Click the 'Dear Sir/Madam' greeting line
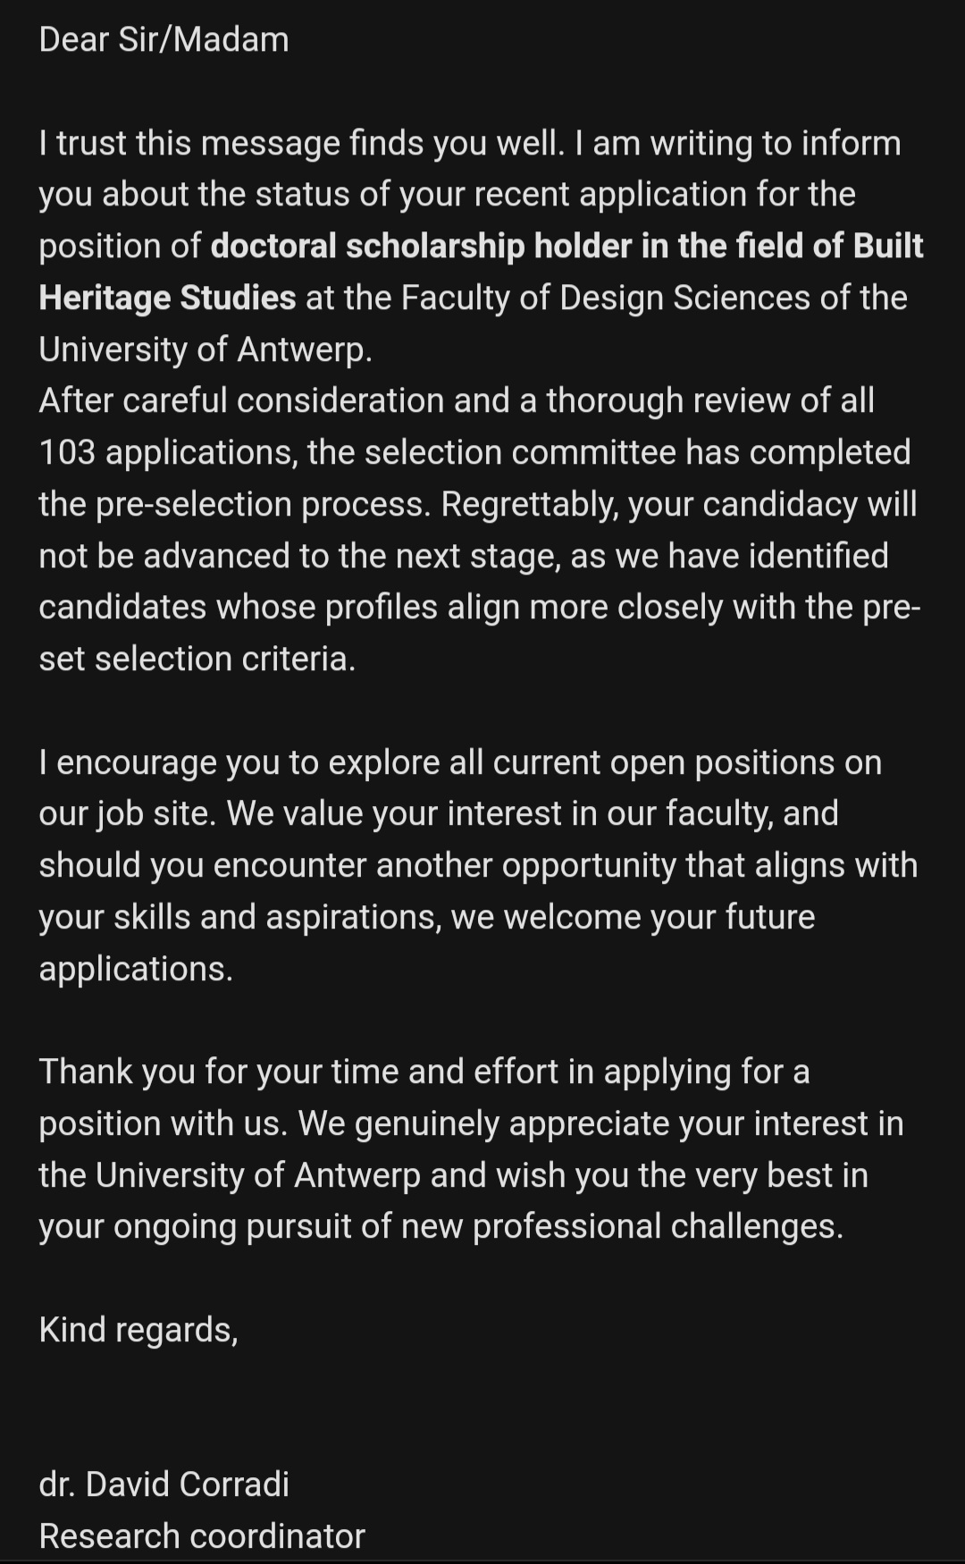965x1564 pixels. (164, 40)
